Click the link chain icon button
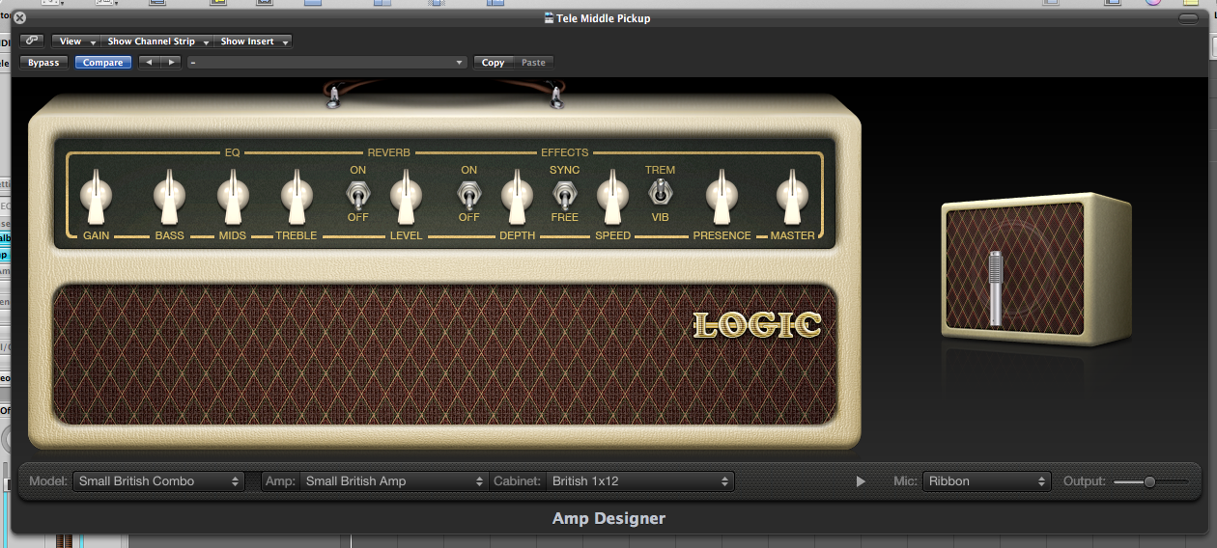Image resolution: width=1217 pixels, height=548 pixels. tap(32, 41)
